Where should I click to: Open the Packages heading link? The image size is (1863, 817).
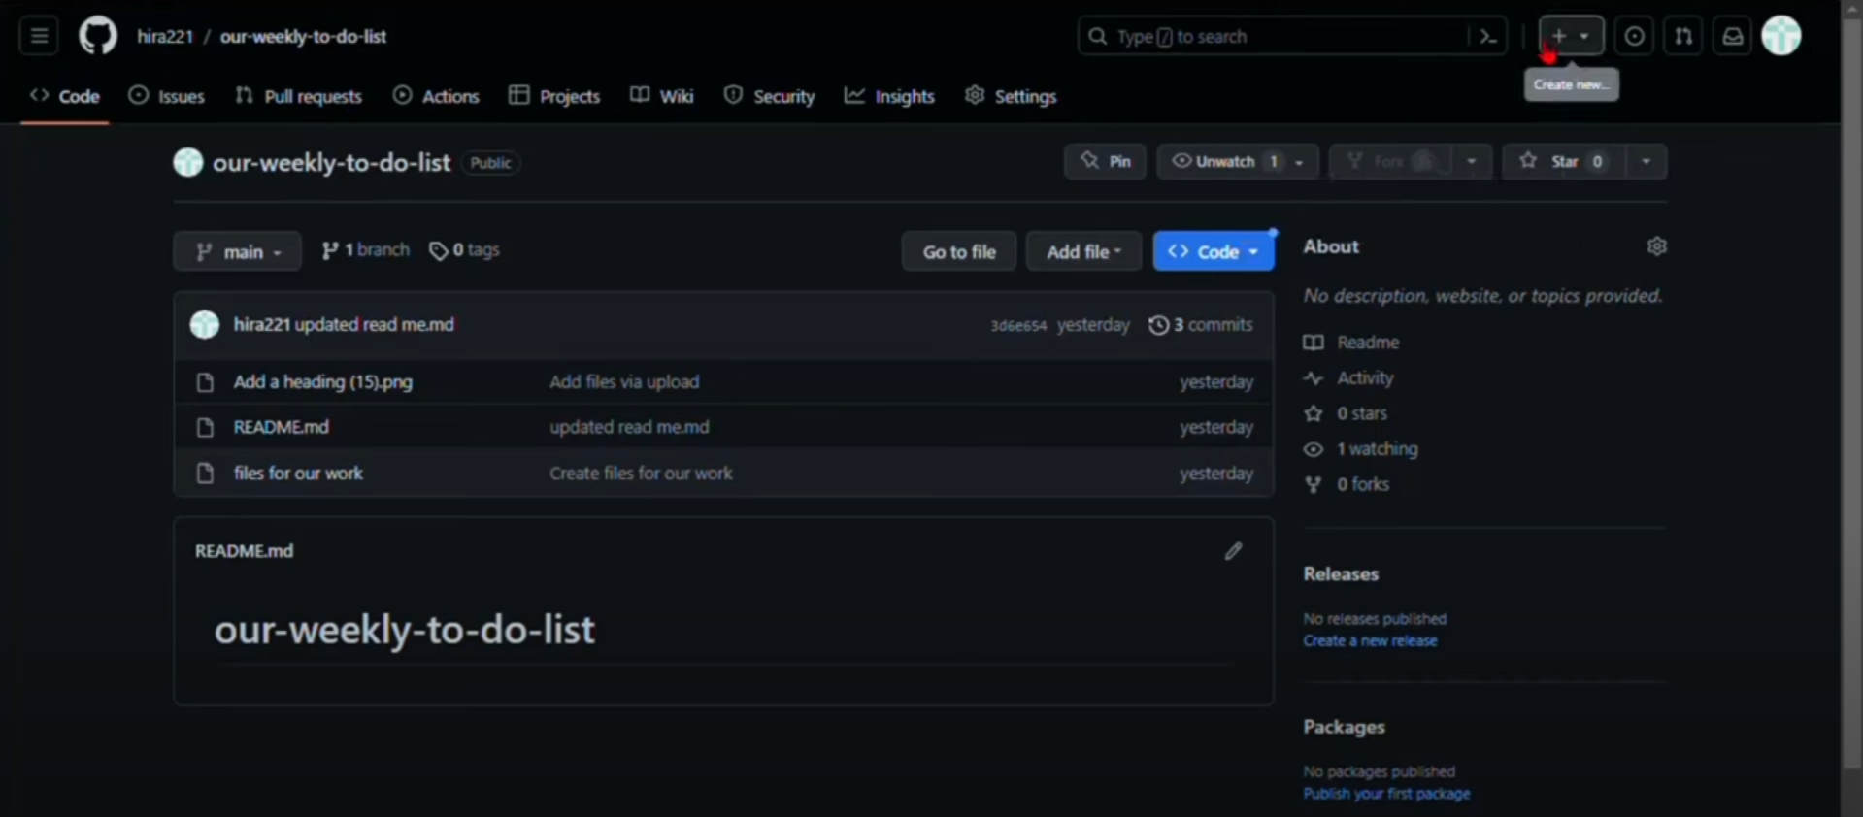(1344, 727)
